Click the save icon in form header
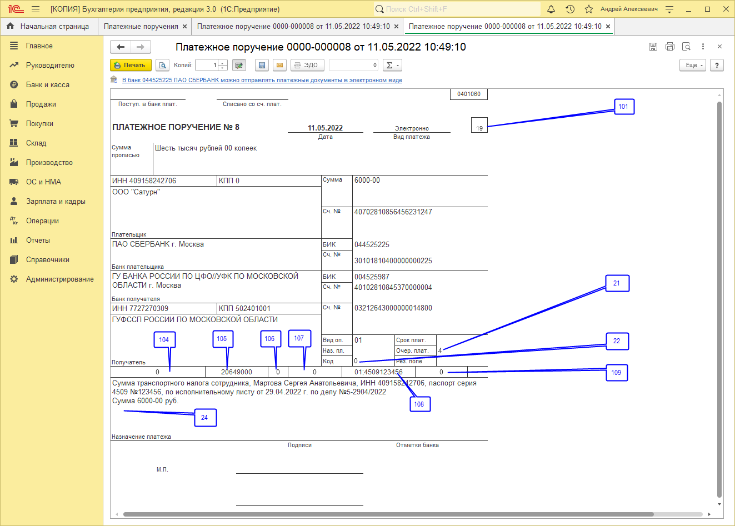 (x=653, y=47)
